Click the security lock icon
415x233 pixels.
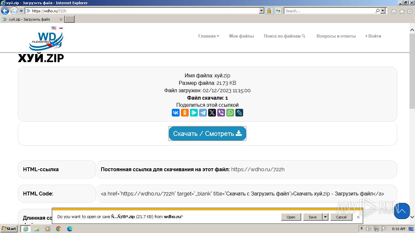pos(269,11)
